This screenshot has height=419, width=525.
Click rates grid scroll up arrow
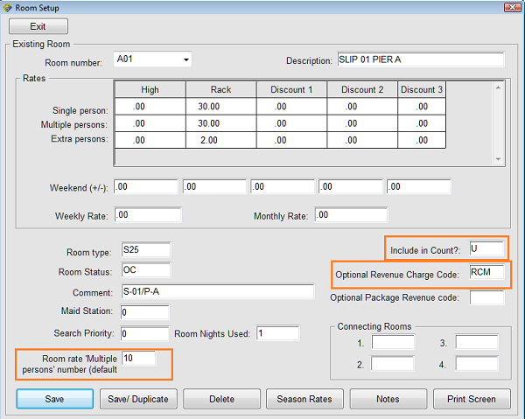click(498, 87)
